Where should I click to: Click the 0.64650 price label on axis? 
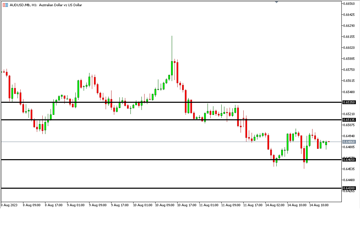tap(349, 160)
